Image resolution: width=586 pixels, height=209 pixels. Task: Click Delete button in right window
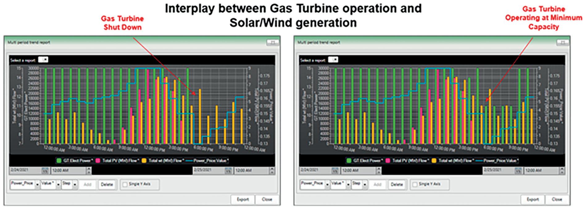tap(397, 184)
